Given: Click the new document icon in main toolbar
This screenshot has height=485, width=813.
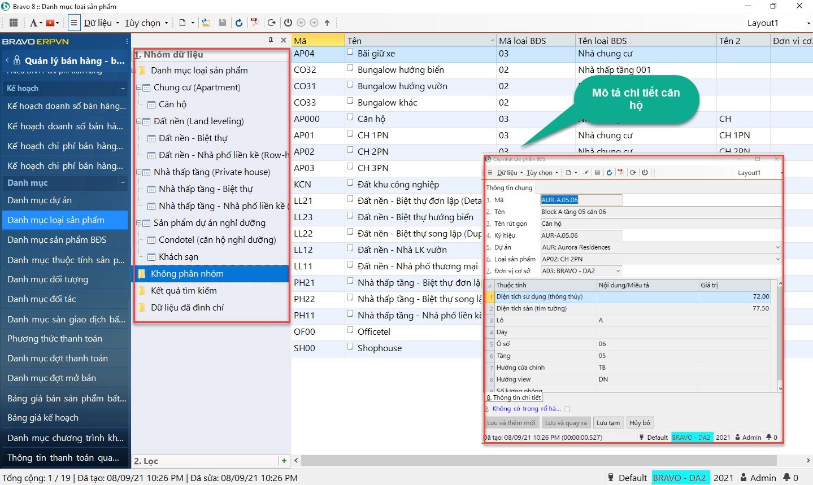Looking at the screenshot, I should coord(182,23).
